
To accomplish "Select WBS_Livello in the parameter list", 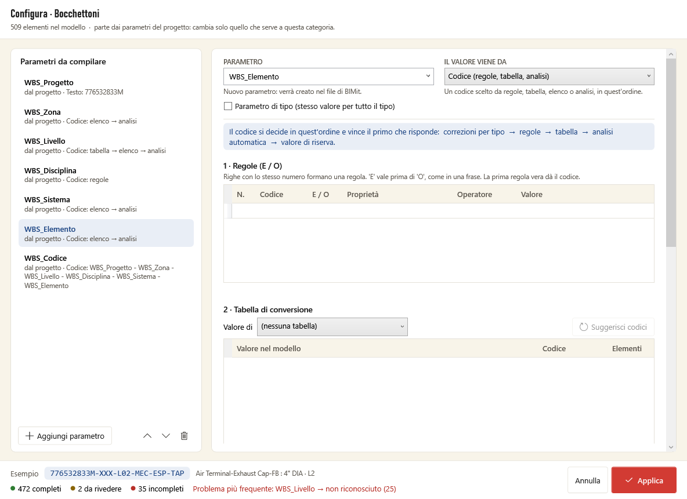I will click(106, 146).
